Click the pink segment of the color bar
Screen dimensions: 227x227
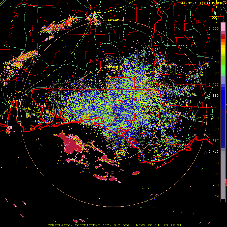pyautogui.click(x=223, y=27)
